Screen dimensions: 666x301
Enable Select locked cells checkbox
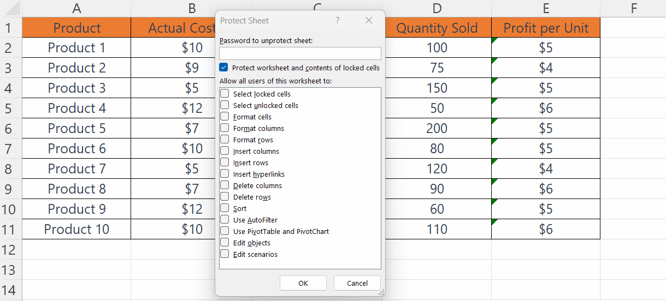(x=225, y=94)
